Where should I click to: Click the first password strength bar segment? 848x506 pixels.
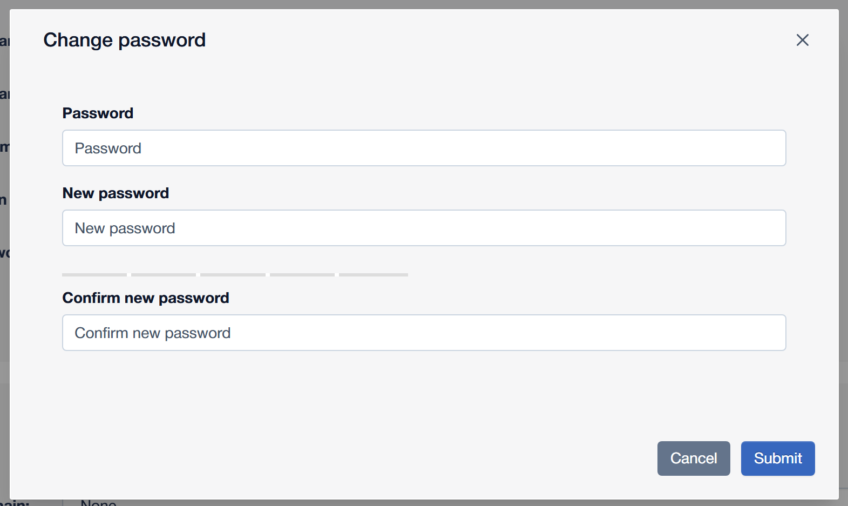94,275
